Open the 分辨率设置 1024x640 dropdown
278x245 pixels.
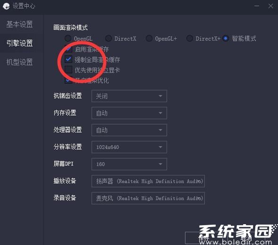pos(129,147)
